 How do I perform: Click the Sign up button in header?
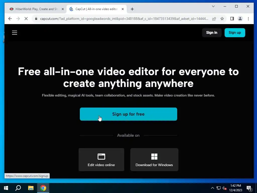(235, 32)
